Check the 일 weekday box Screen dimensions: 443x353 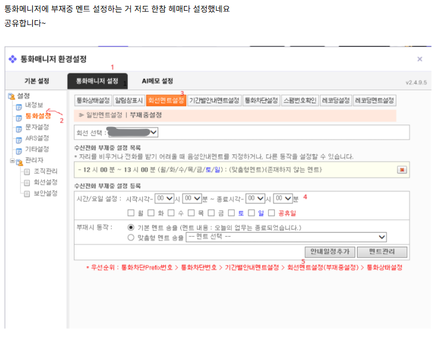[x=251, y=213]
